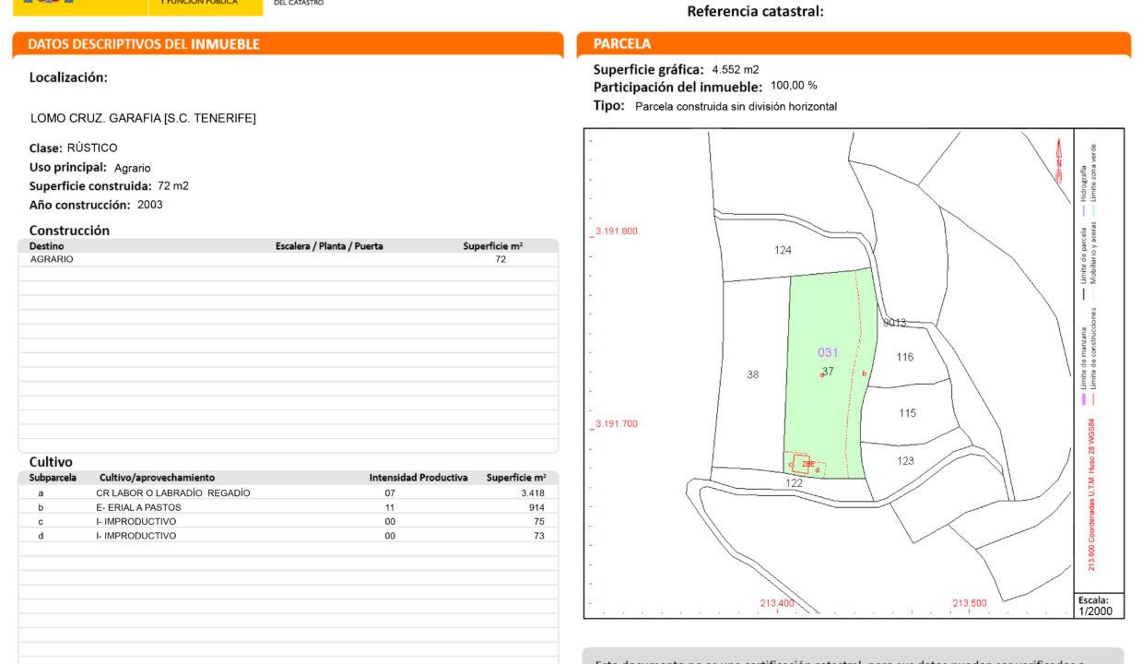The height and width of the screenshot is (664, 1143).
Task: Click parcel 115 on the map
Action: [907, 413]
